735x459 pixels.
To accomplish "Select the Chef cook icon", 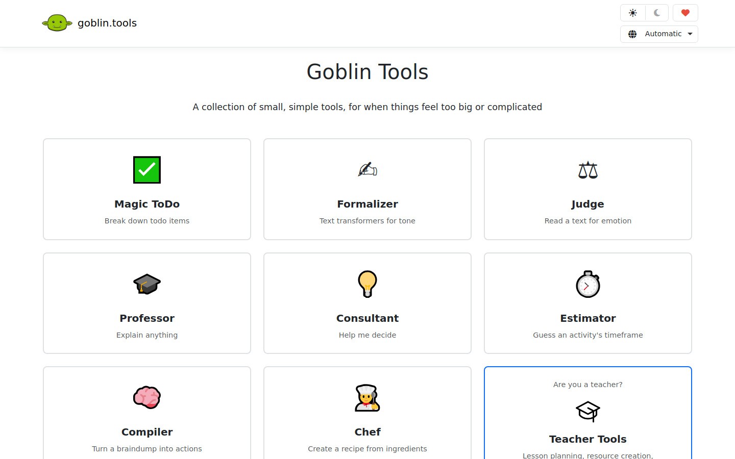I will point(367,398).
